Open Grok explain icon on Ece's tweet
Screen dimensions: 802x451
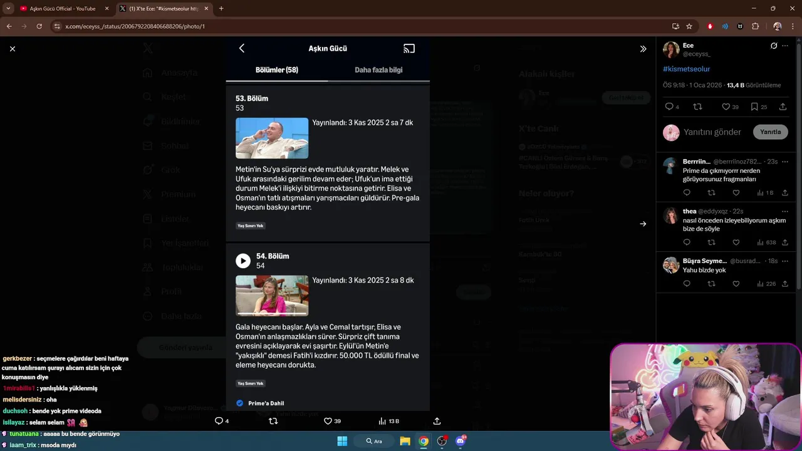(774, 46)
